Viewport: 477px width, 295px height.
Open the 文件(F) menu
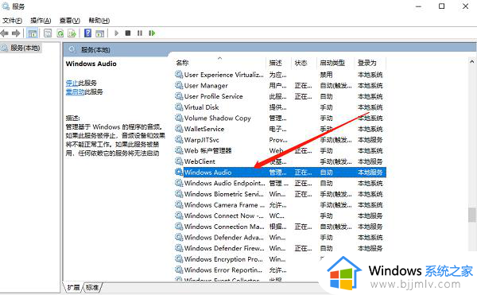12,21
